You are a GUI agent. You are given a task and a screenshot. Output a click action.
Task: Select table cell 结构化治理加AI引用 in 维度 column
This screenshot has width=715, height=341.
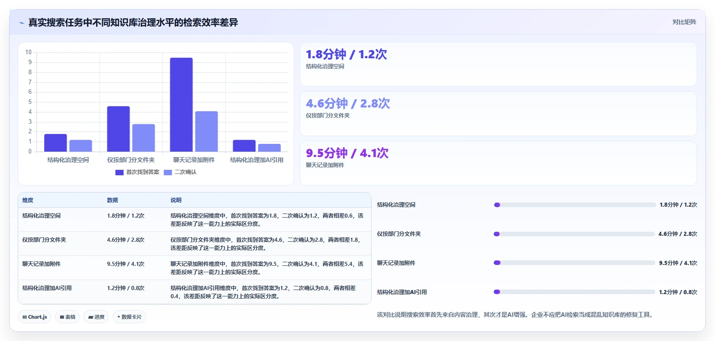[47, 288]
